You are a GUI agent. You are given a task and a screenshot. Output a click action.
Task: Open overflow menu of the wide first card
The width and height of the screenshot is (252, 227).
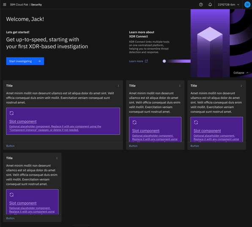pyautogui.click(x=118, y=86)
